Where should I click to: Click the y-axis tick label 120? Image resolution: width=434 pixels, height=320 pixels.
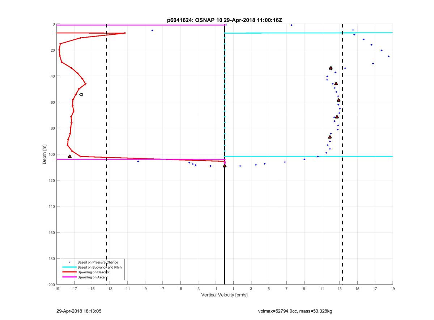pos(51,180)
